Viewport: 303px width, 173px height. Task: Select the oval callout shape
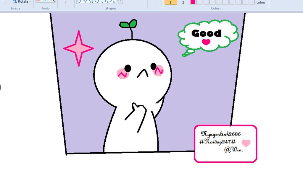pyautogui.click(x=109, y=1)
